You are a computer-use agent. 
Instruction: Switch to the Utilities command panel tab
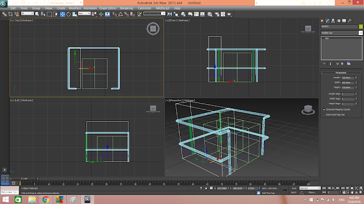pos(350,21)
